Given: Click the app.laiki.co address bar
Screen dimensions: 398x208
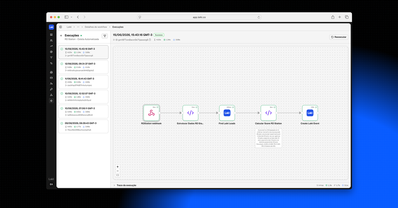Looking at the screenshot, I should coord(199,17).
